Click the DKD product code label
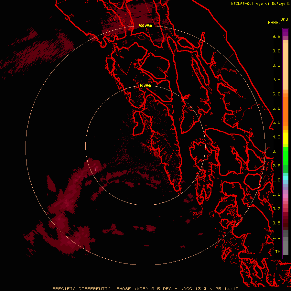The image size is (291, 291). 284,19
